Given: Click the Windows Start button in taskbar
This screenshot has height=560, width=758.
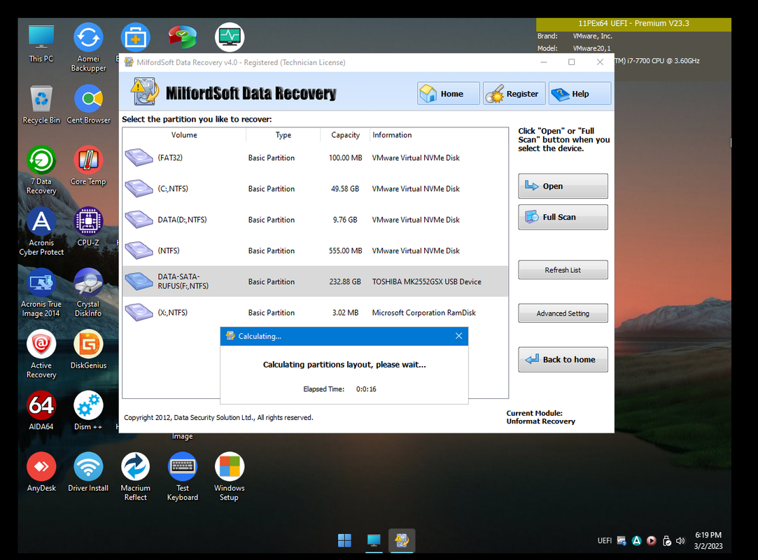Looking at the screenshot, I should (x=344, y=540).
